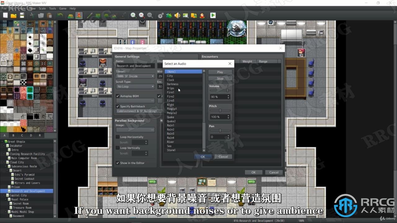The width and height of the screenshot is (397, 223).
Task: Open the Character Generator icon
Action: pos(202,15)
